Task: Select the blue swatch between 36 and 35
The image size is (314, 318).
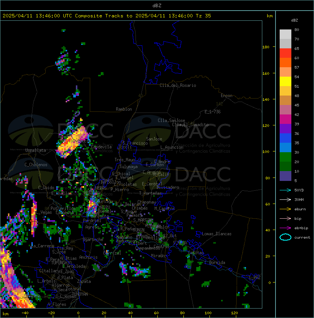Action: coord(285,138)
